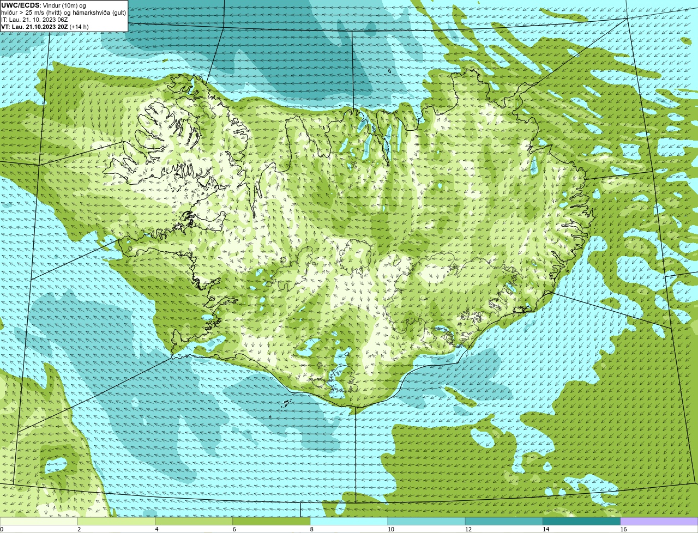This screenshot has width=698, height=533.
Task: Click the legend scale label "2"
Action: click(x=79, y=529)
